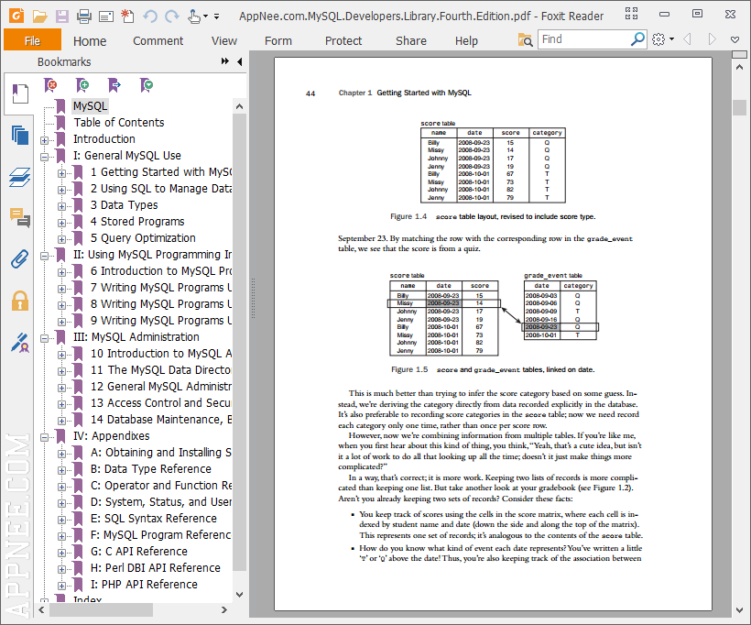This screenshot has width=751, height=625.
Task: Go to the previous search result
Action: [x=687, y=38]
